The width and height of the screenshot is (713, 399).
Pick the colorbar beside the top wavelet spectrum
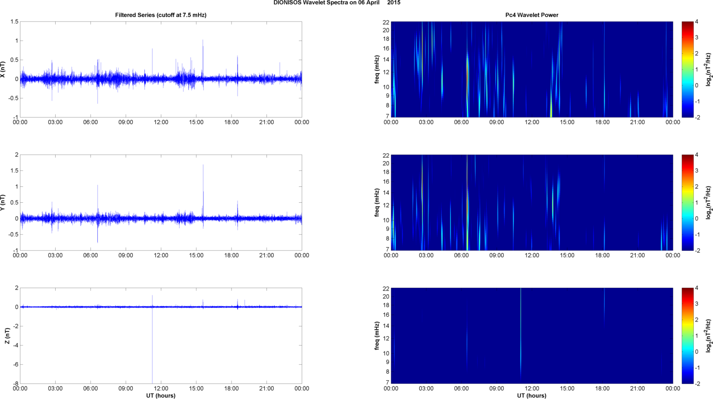pos(687,69)
